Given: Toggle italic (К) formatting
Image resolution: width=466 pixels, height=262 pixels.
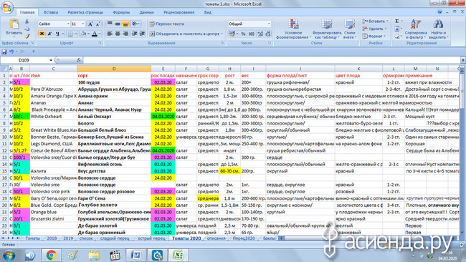Looking at the screenshot, I should 49,34.
